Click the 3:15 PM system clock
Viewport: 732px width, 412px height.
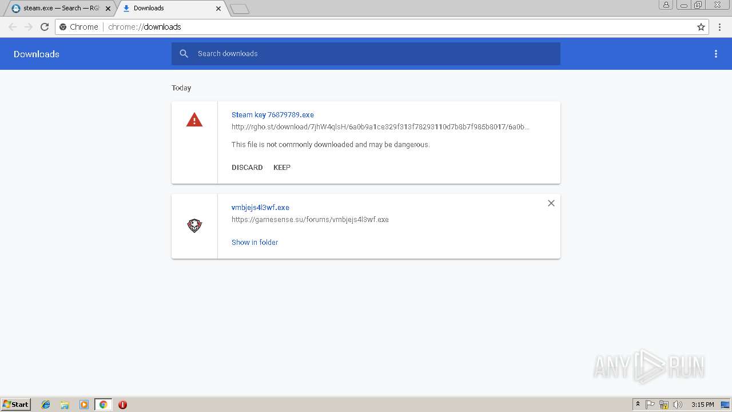(x=702, y=405)
